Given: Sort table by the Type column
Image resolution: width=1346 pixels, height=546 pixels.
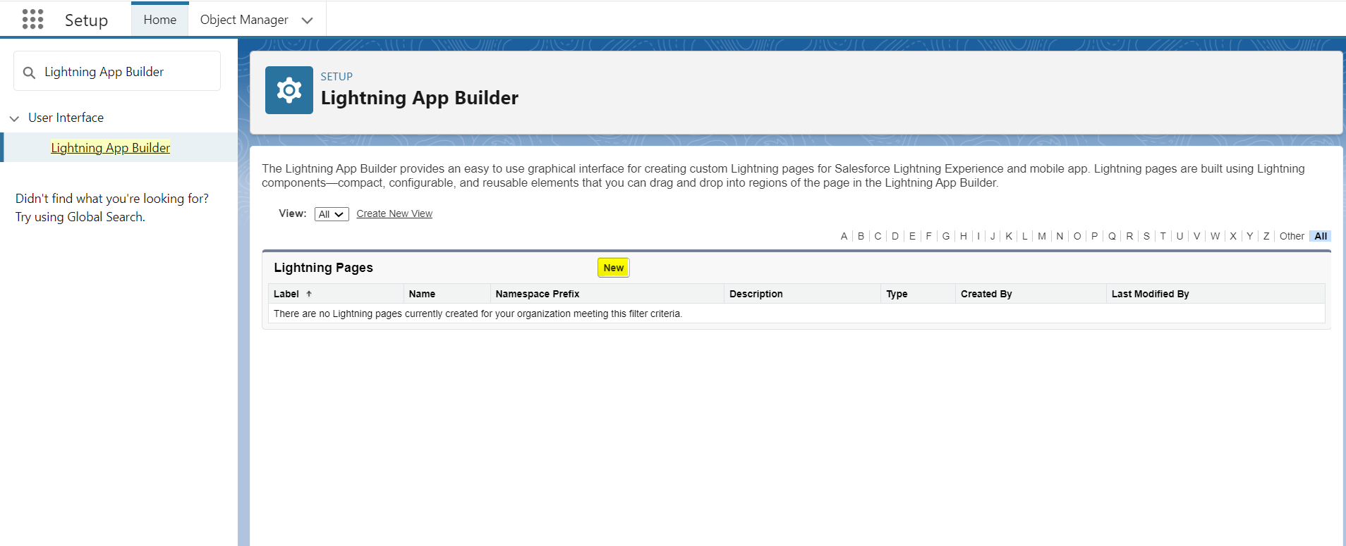Looking at the screenshot, I should tap(897, 294).
